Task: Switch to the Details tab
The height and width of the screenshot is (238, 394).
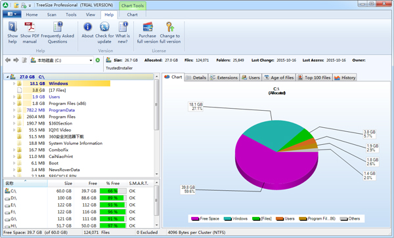Action: (x=196, y=77)
